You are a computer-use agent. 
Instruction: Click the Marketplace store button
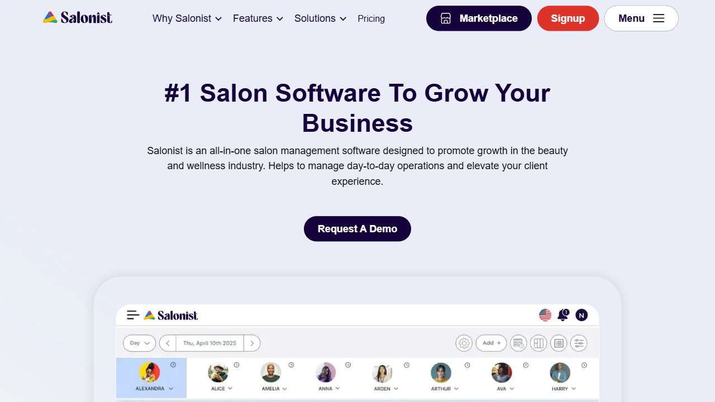tap(479, 18)
